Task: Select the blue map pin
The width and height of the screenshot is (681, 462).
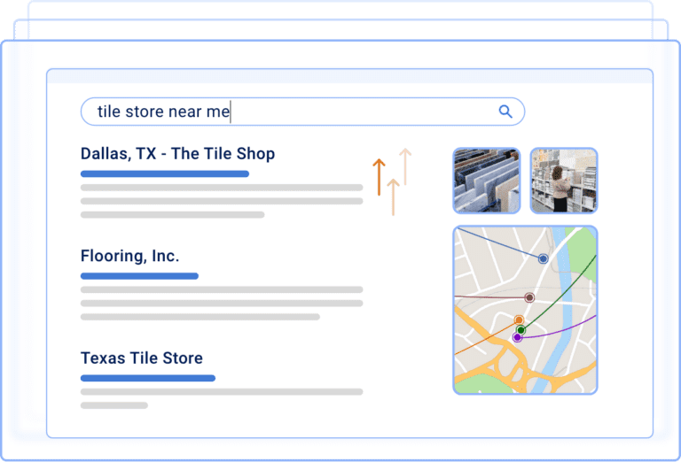Action: [x=543, y=258]
